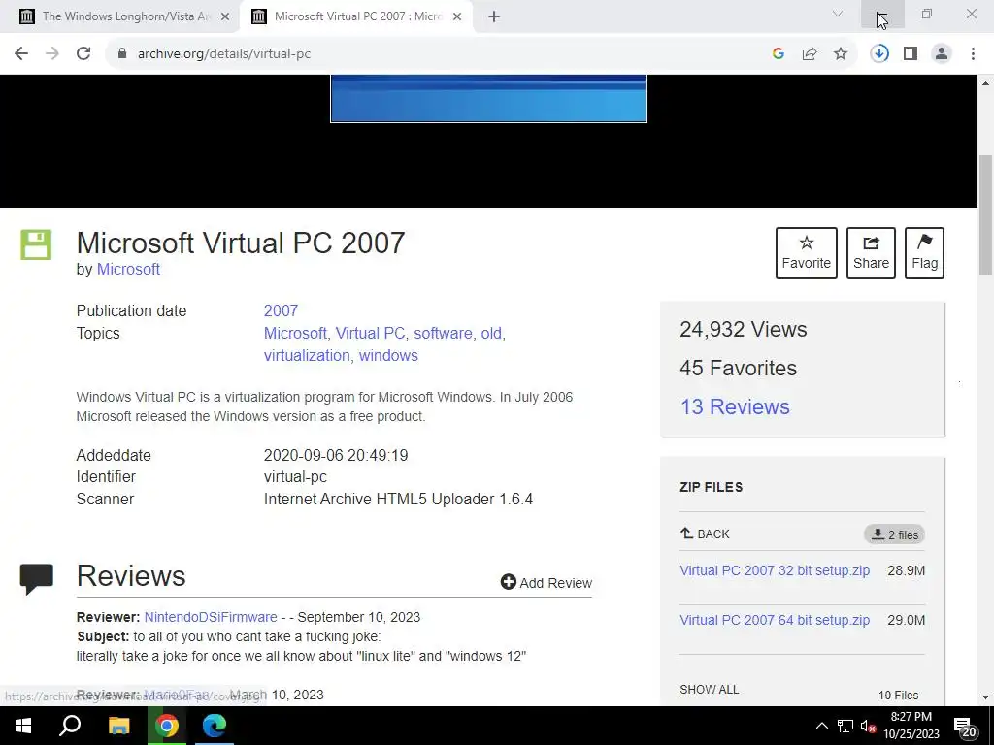
Task: Click the 'virtual-pc' identifier value
Action: pyautogui.click(x=295, y=477)
